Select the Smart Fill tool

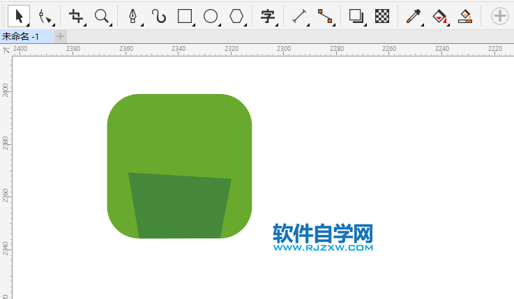[465, 16]
